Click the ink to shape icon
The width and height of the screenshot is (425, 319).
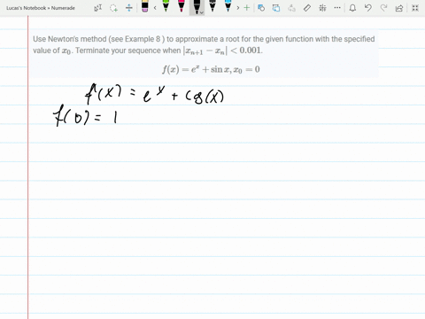pos(261,8)
